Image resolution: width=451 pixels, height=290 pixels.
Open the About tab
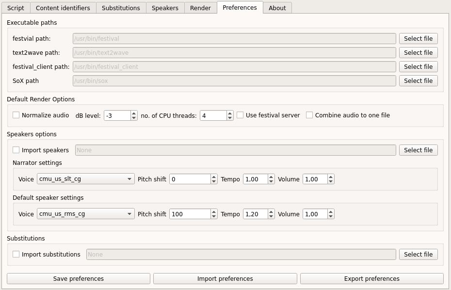[277, 8]
